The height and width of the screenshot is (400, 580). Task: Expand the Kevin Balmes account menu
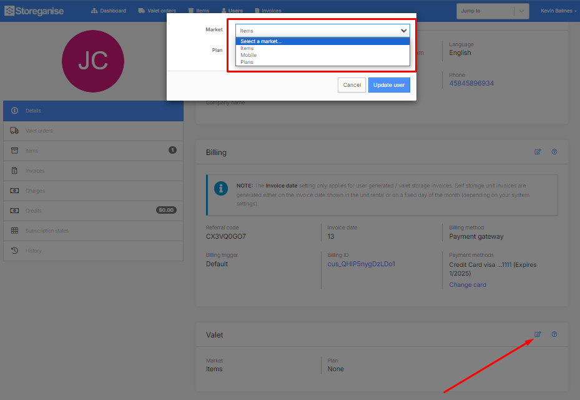[559, 11]
